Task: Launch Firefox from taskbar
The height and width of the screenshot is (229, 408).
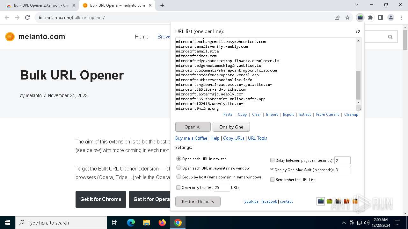Action: pyautogui.click(x=162, y=223)
